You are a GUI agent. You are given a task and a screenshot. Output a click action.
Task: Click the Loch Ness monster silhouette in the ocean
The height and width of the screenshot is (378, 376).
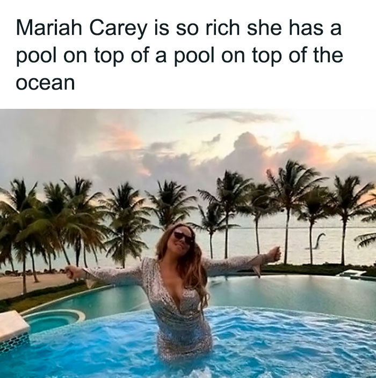[316, 241]
